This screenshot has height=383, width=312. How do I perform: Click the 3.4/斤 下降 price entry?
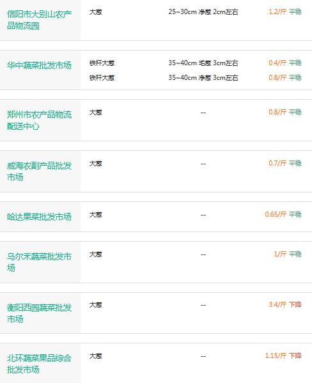(x=285, y=304)
